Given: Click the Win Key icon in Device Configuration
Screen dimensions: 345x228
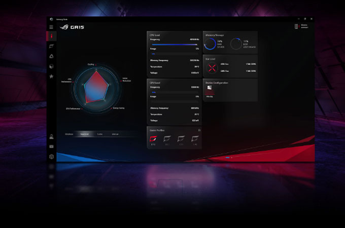Looking at the screenshot, I should click(210, 88).
